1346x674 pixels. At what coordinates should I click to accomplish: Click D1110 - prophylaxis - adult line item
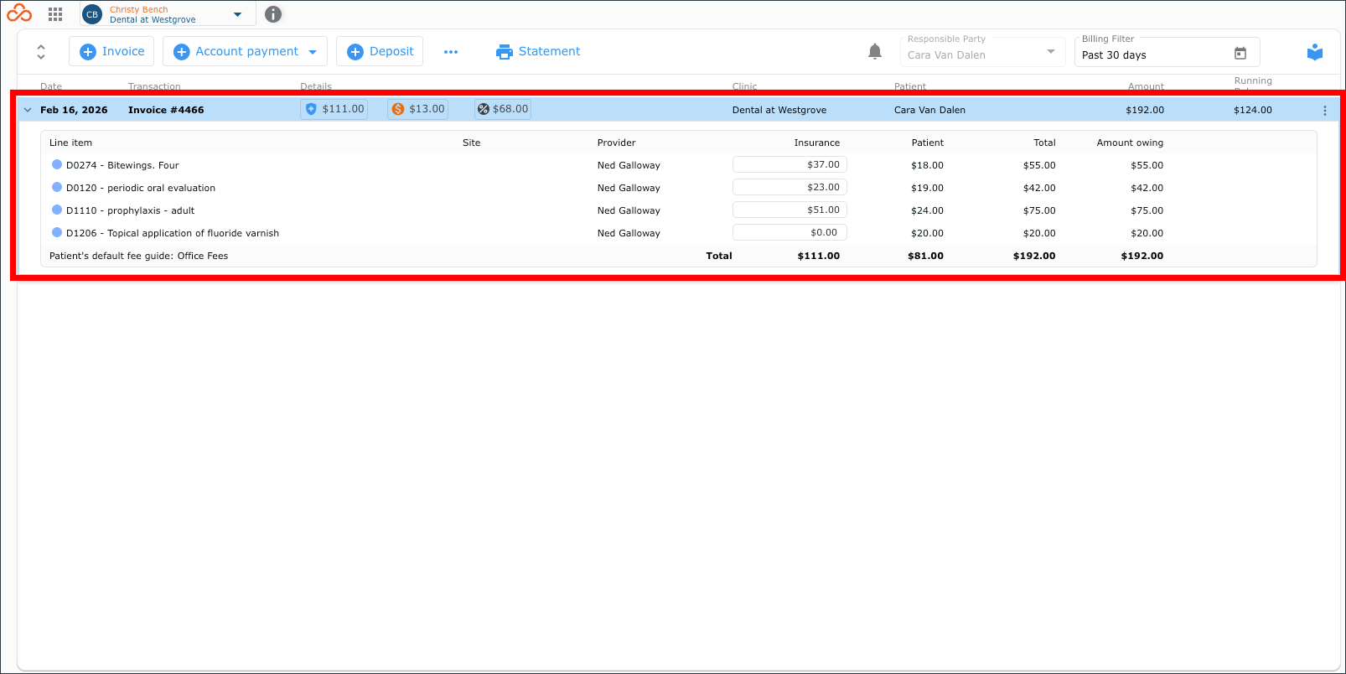pyautogui.click(x=130, y=210)
